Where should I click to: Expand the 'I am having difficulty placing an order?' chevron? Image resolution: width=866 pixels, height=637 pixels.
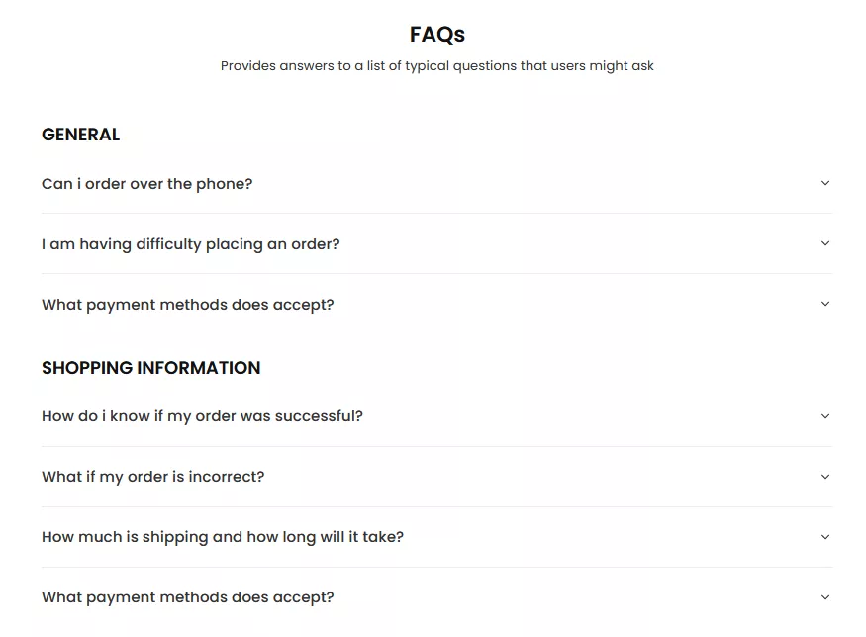coord(825,243)
